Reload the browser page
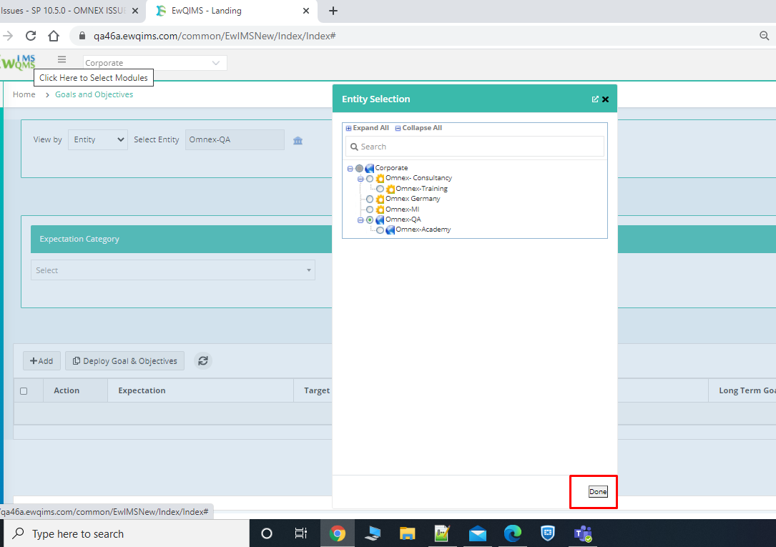The height and width of the screenshot is (547, 776). [x=31, y=36]
